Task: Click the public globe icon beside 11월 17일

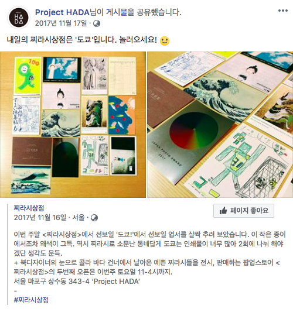Action: pos(97,23)
